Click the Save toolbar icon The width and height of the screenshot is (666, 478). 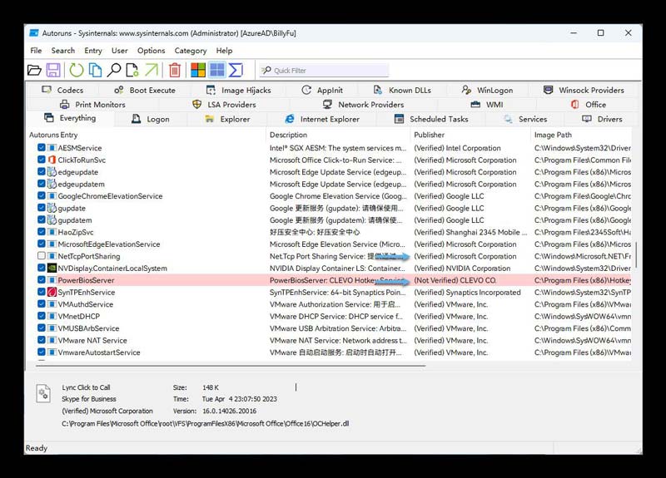click(53, 70)
